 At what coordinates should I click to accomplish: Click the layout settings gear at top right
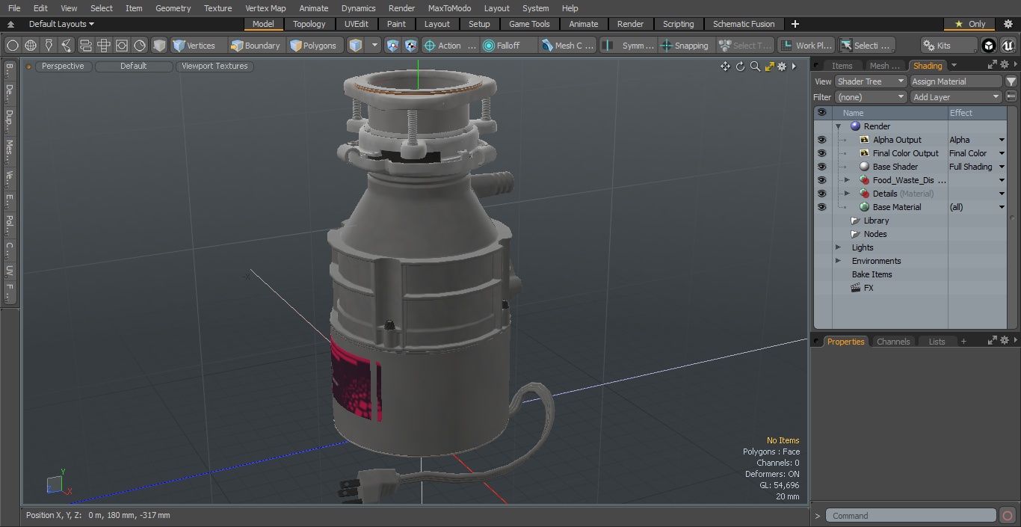tap(1008, 24)
